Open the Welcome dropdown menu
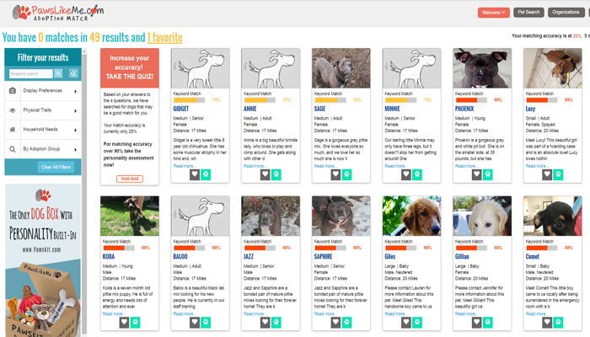Screen dimensions: 590x337 493,13
